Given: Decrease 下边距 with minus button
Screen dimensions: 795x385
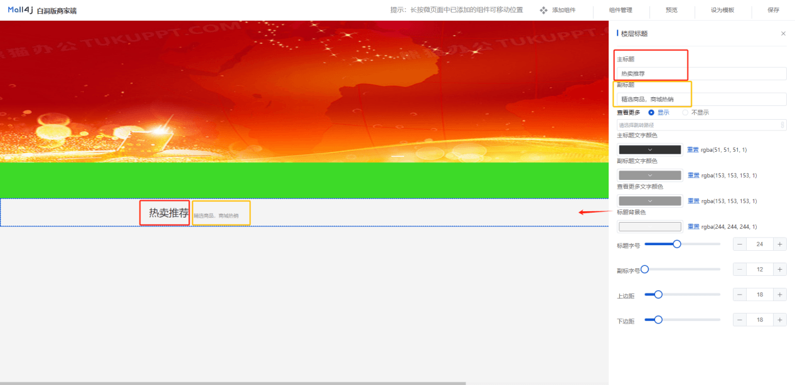Looking at the screenshot, I should click(740, 320).
